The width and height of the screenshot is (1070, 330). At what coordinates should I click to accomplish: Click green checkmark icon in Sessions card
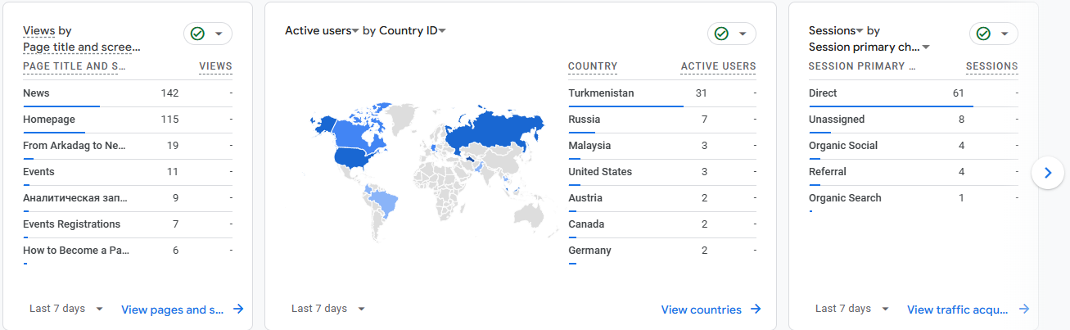point(983,34)
